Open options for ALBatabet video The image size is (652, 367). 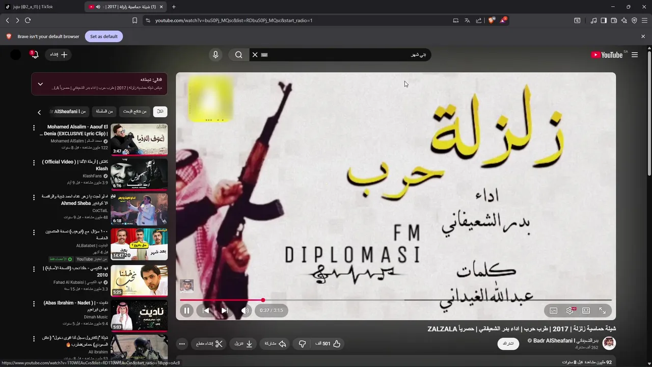click(x=34, y=232)
